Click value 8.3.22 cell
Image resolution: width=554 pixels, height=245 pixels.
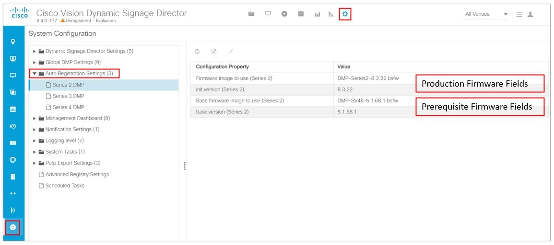345,89
